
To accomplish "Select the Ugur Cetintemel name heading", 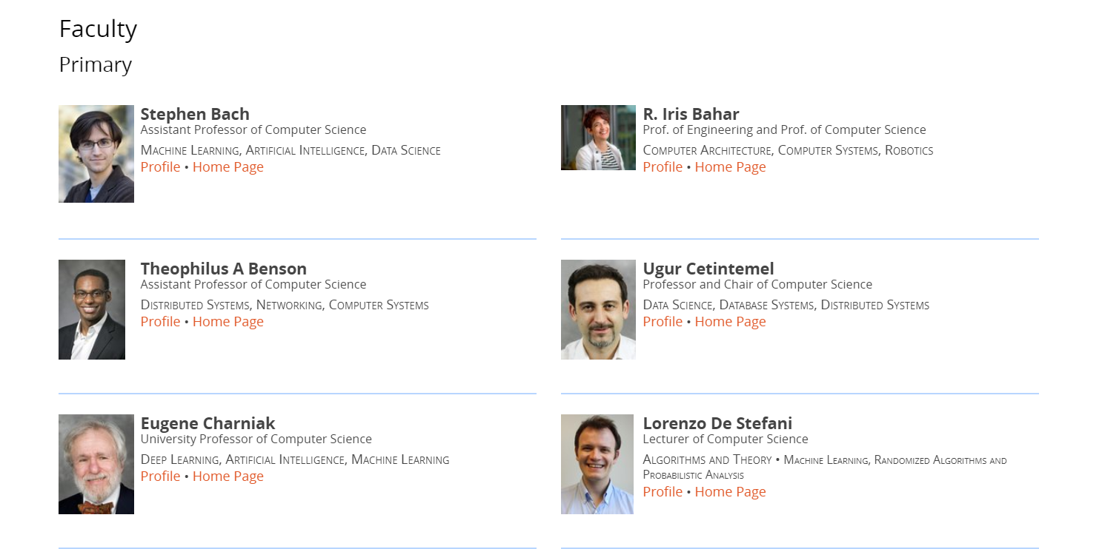I will pyautogui.click(x=708, y=269).
